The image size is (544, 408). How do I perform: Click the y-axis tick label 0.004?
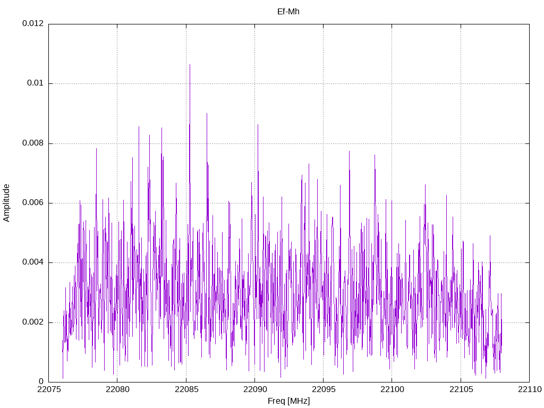[33, 262]
